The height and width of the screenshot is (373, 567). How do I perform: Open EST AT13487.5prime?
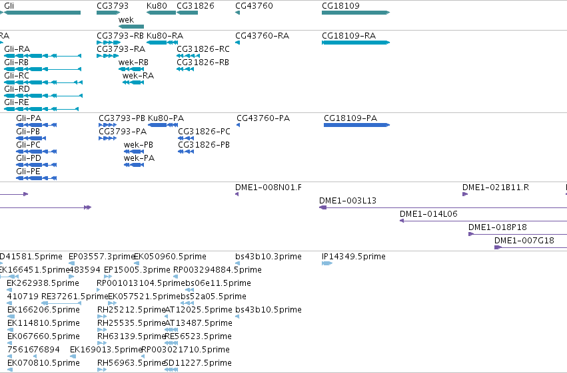199,324
